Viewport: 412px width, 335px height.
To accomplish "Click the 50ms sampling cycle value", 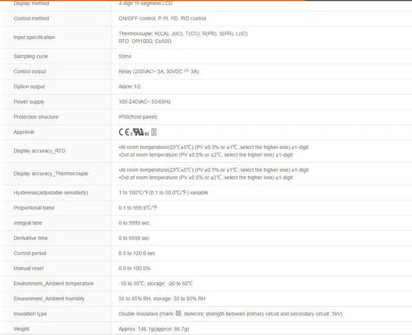I will tap(126, 57).
